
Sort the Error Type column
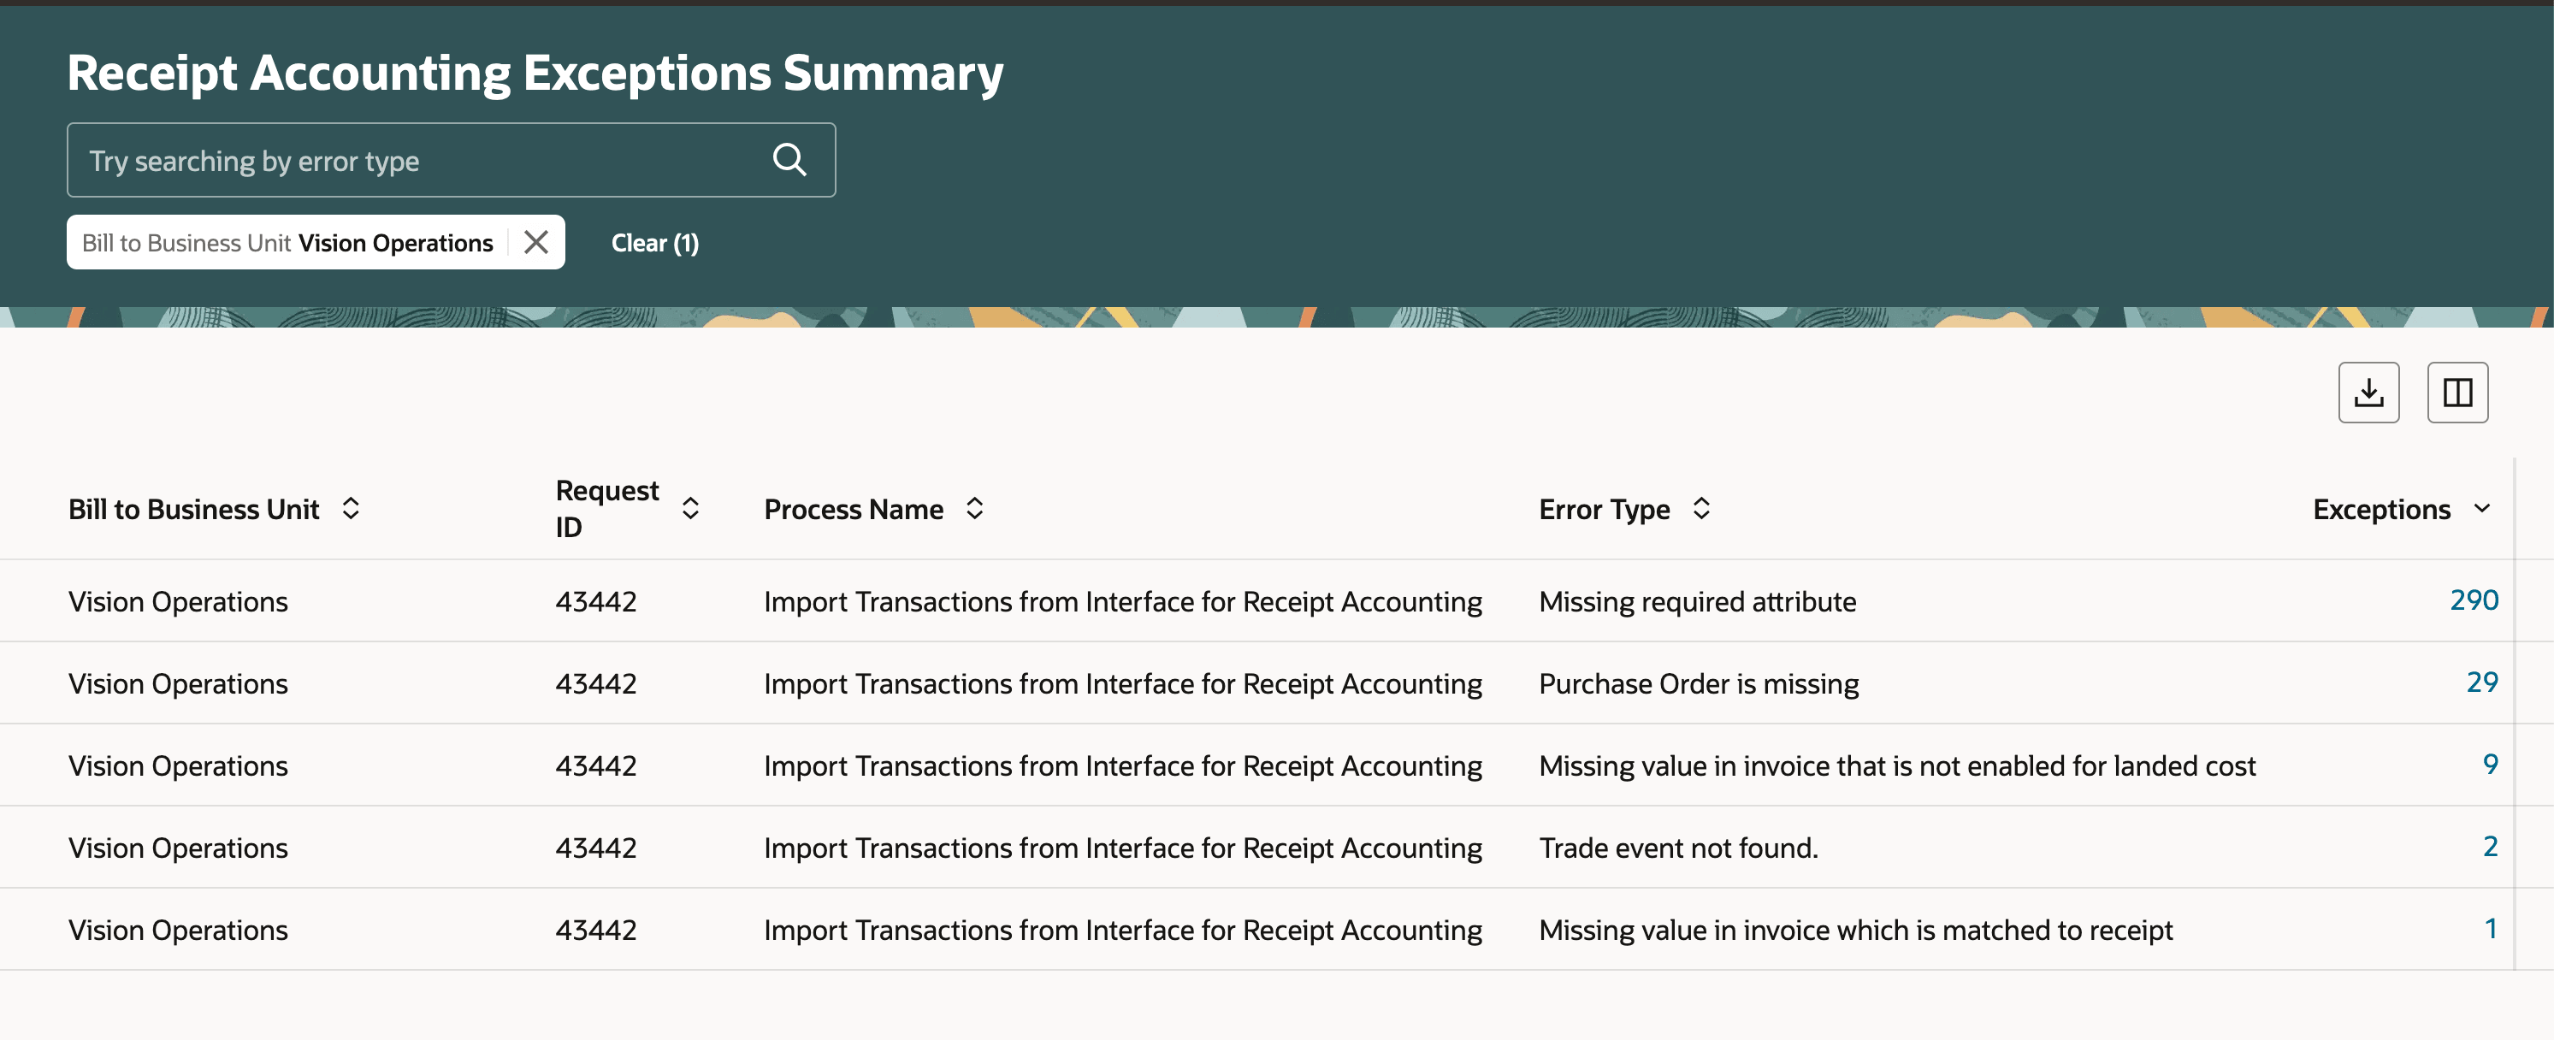pos(1700,509)
